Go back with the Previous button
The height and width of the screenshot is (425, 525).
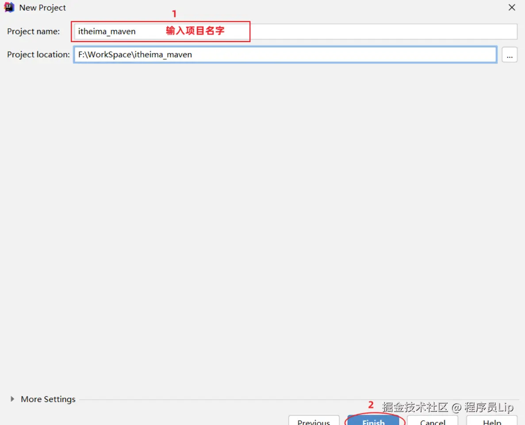[x=314, y=421]
